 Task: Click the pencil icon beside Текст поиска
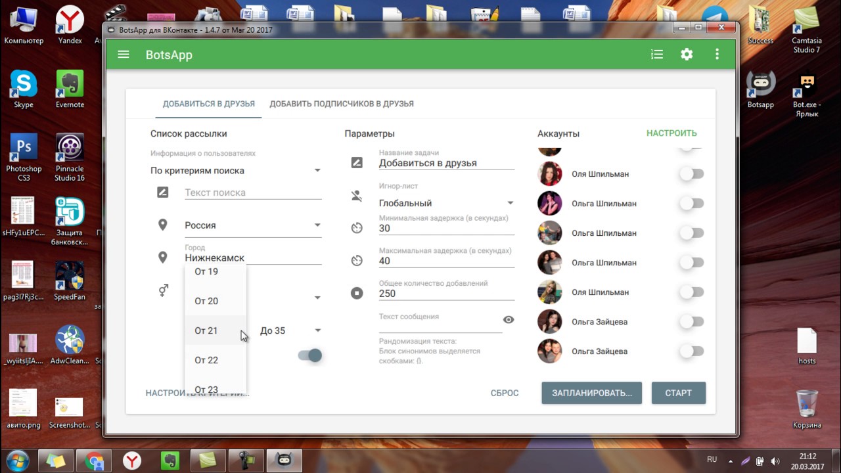(x=163, y=192)
